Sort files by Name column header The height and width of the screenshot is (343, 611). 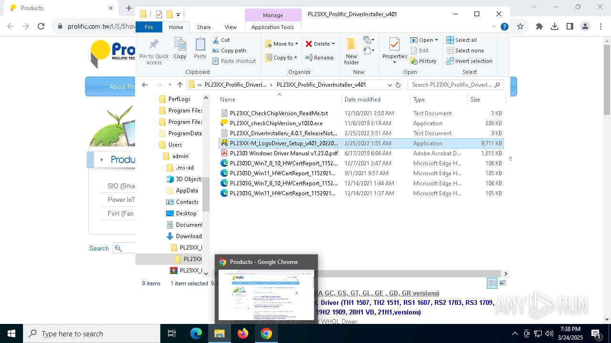pos(279,100)
